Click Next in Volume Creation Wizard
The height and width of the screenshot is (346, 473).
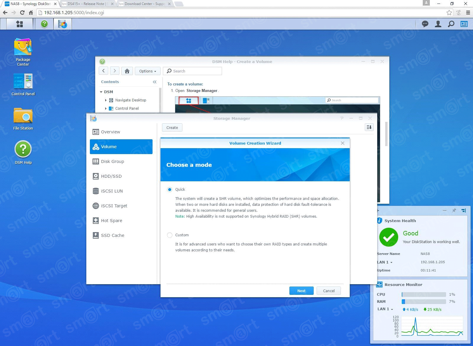301,291
